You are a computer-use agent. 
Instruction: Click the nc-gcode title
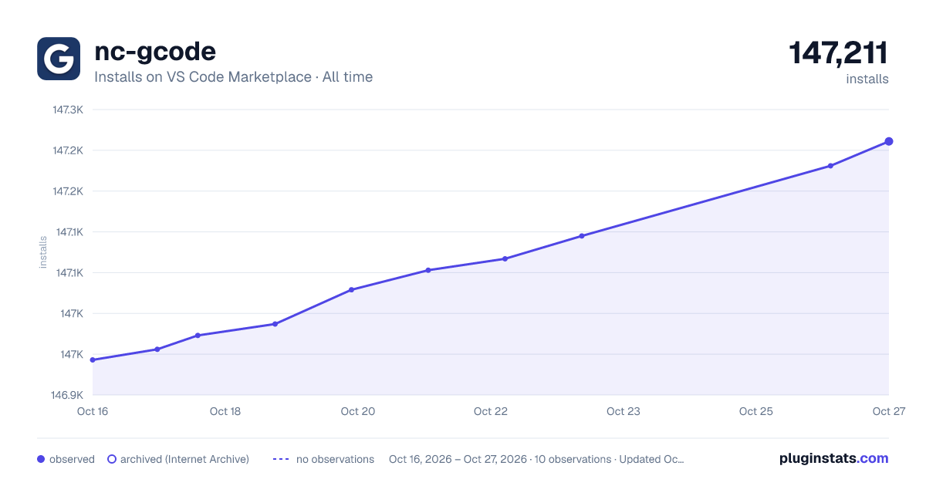[x=155, y=52]
